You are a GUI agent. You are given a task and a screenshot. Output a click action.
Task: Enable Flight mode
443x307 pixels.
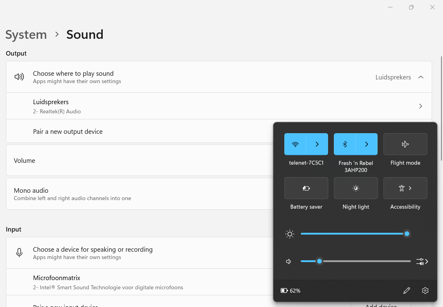405,144
